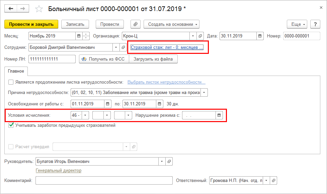327x194 pixels.
Task: Open the 'Создать на основании' dropdown menu
Action: [172, 24]
